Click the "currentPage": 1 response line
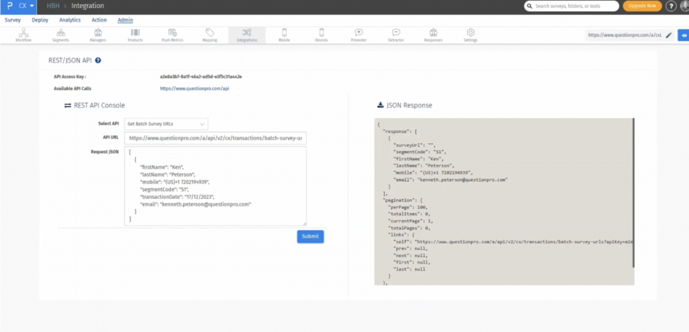Viewport: 689px width, 332px height. tap(410, 221)
